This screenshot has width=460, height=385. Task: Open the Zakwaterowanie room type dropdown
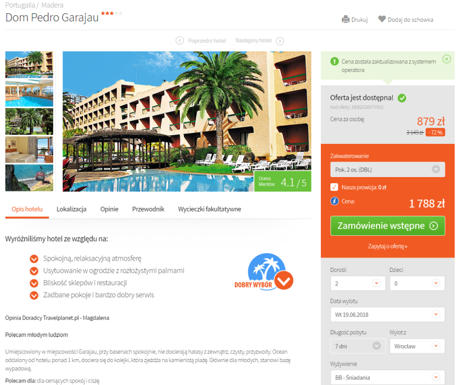387,169
